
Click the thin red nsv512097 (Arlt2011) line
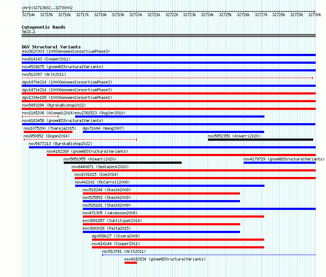[x=167, y=78]
